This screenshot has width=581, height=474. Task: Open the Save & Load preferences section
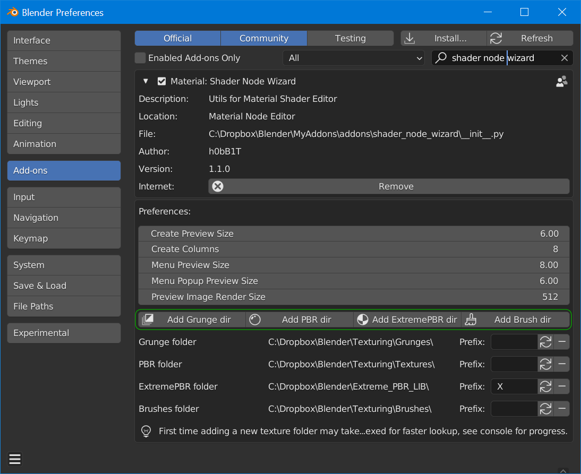[64, 286]
